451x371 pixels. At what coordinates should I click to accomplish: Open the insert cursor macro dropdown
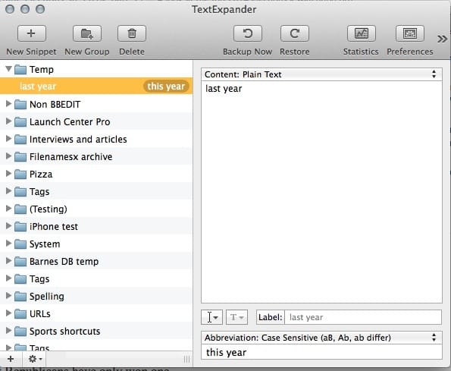(211, 317)
